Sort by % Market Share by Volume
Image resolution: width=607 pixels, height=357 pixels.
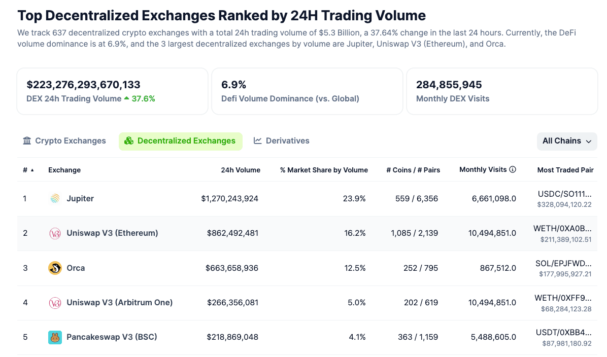point(324,170)
